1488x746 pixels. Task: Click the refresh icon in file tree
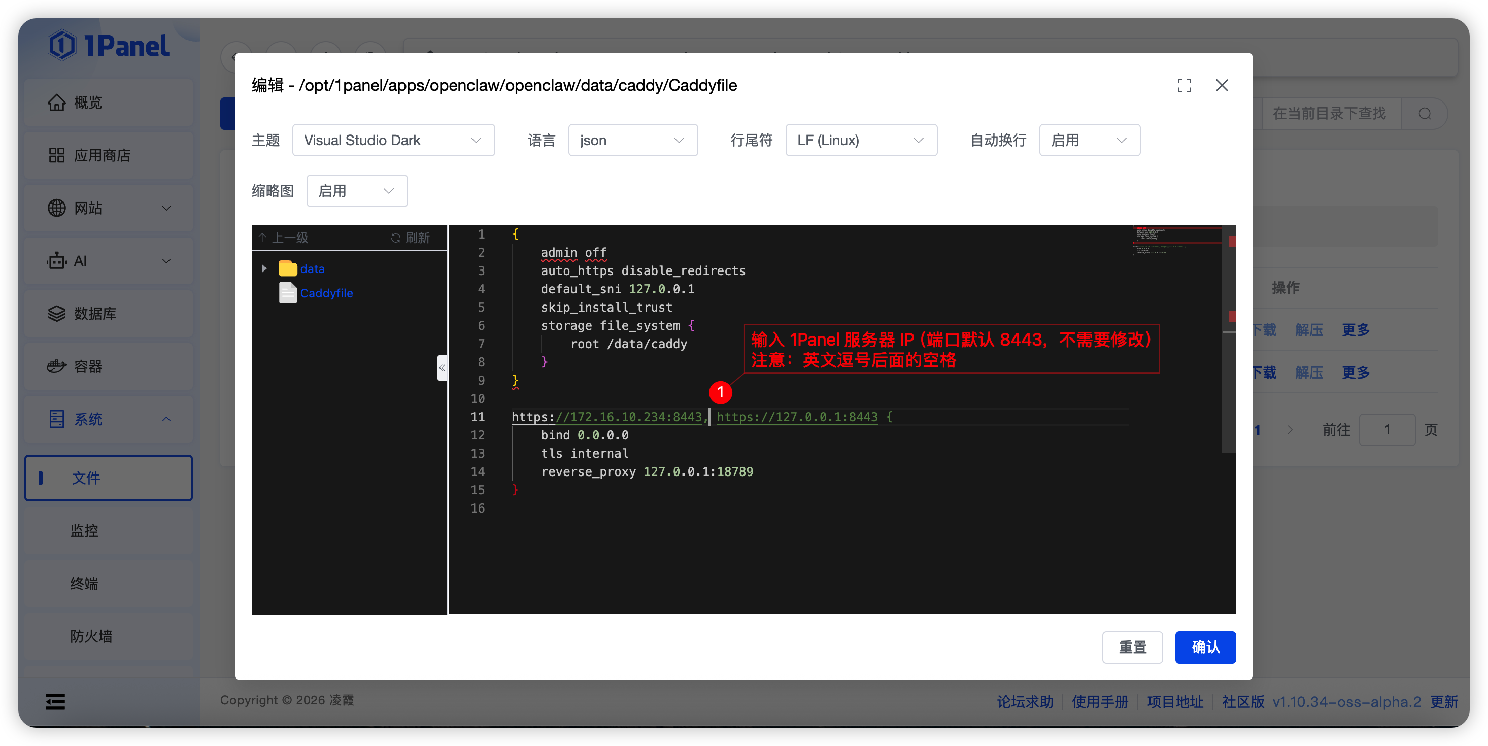tap(396, 238)
